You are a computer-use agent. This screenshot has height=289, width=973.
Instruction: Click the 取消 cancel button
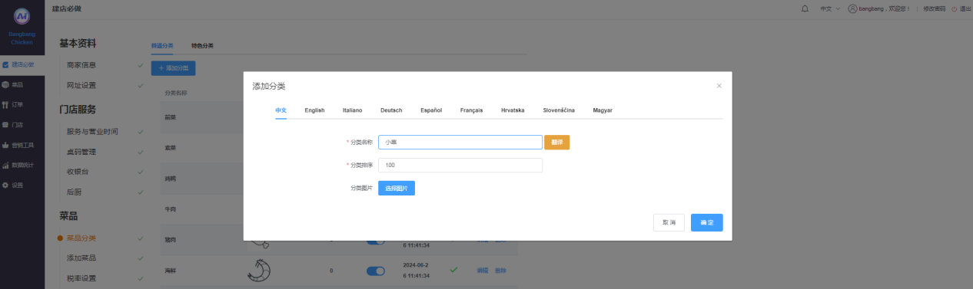(669, 222)
